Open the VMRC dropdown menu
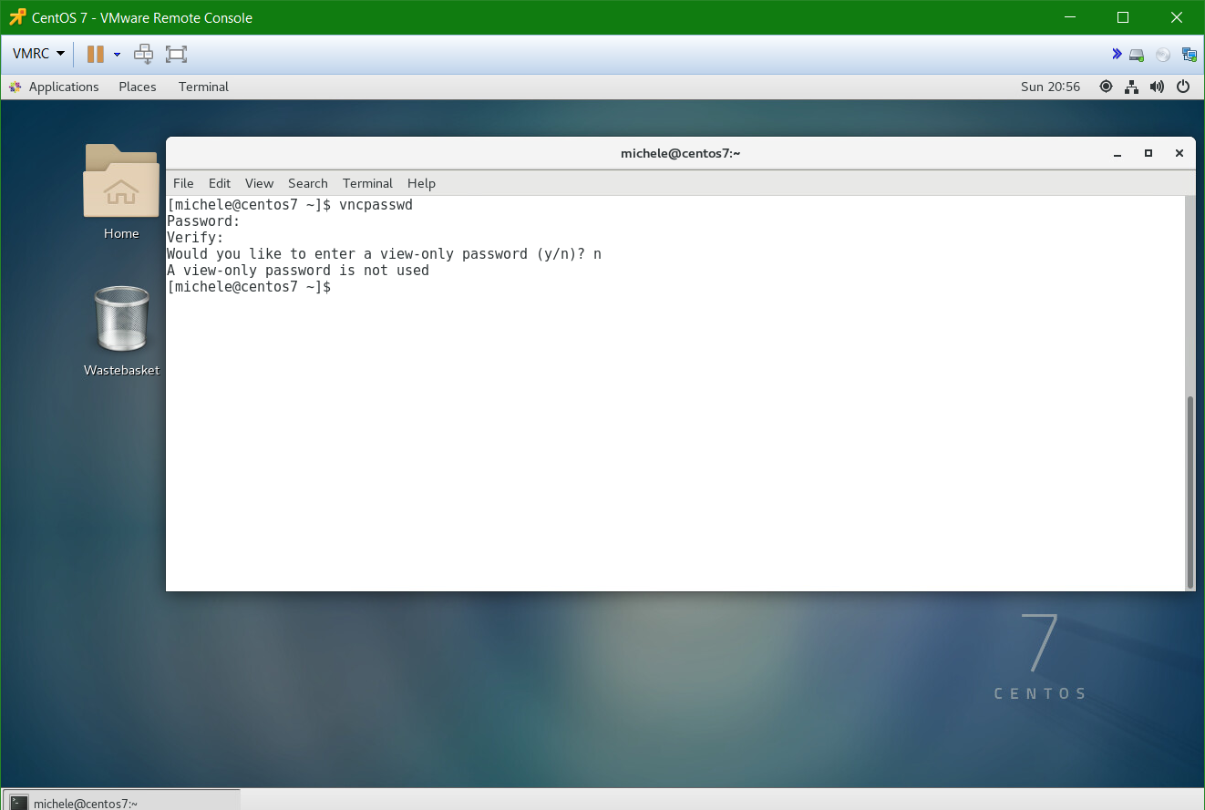The image size is (1205, 810). coord(38,54)
